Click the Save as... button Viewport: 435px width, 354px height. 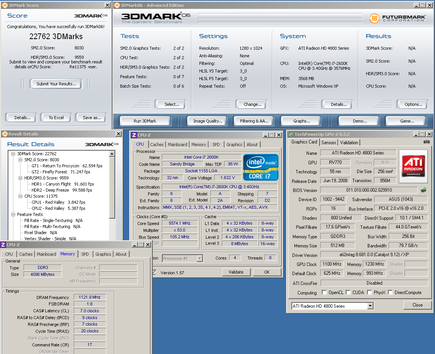pyautogui.click(x=92, y=118)
